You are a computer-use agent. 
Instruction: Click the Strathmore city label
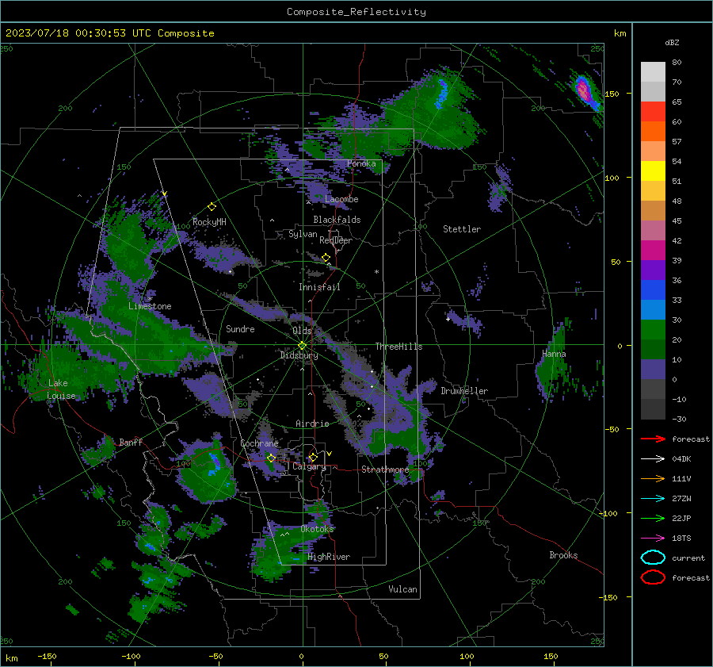coord(385,470)
